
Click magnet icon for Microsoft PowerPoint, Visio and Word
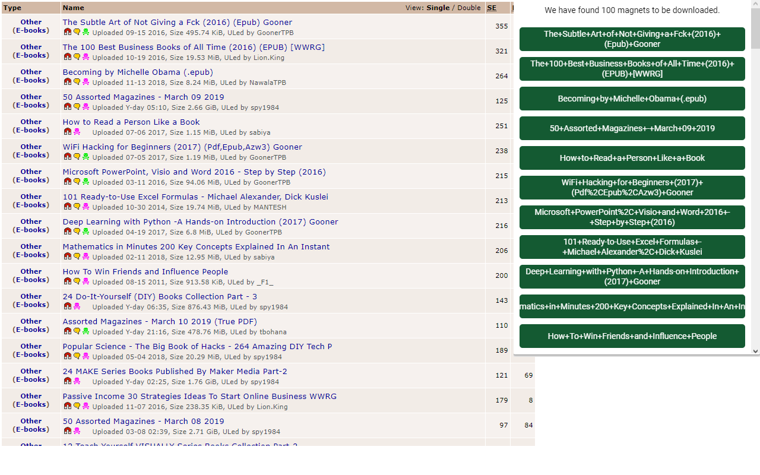[68, 182]
